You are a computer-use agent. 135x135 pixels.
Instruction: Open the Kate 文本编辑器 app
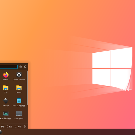(x=19, y=102)
